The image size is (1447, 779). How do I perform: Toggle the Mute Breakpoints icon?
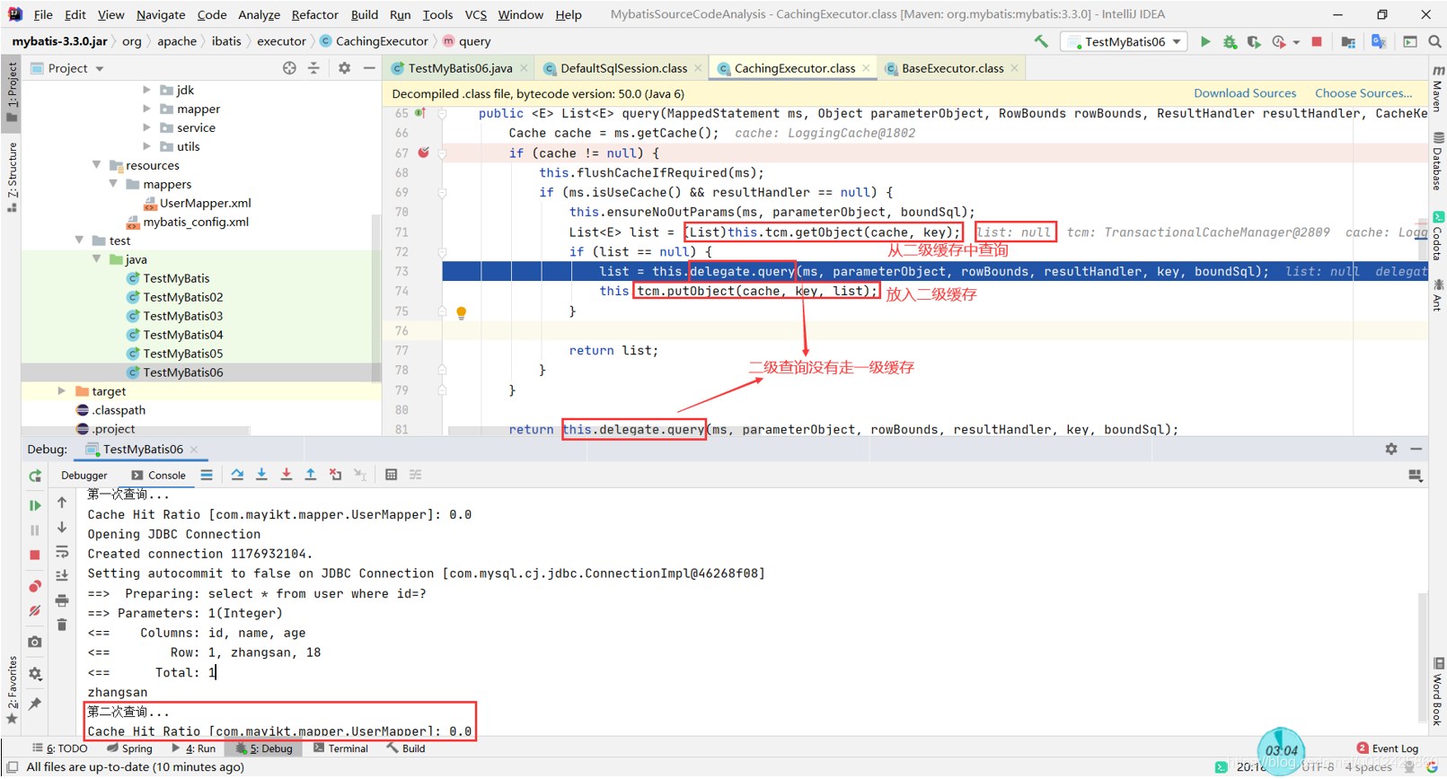35,611
